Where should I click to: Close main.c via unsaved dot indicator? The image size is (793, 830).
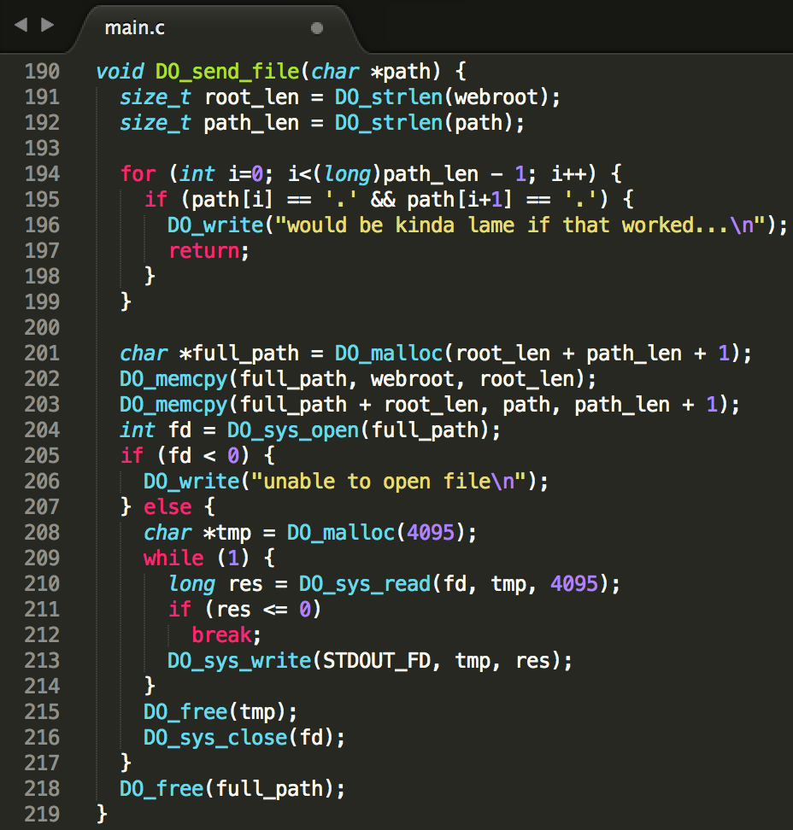(317, 28)
